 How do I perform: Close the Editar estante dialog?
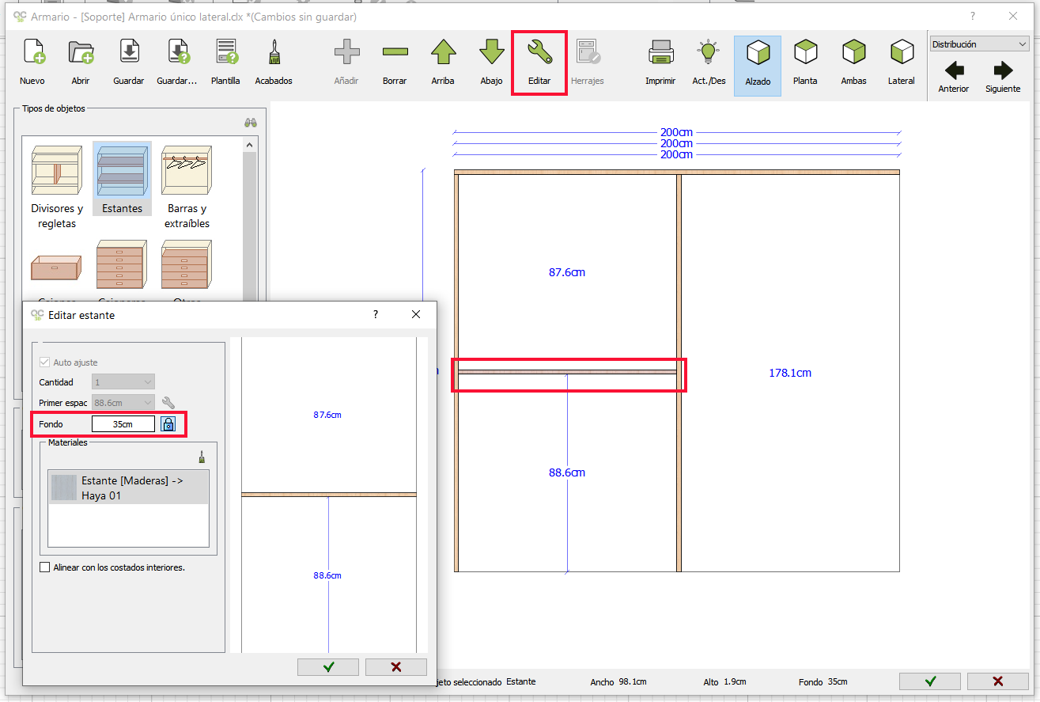click(416, 314)
